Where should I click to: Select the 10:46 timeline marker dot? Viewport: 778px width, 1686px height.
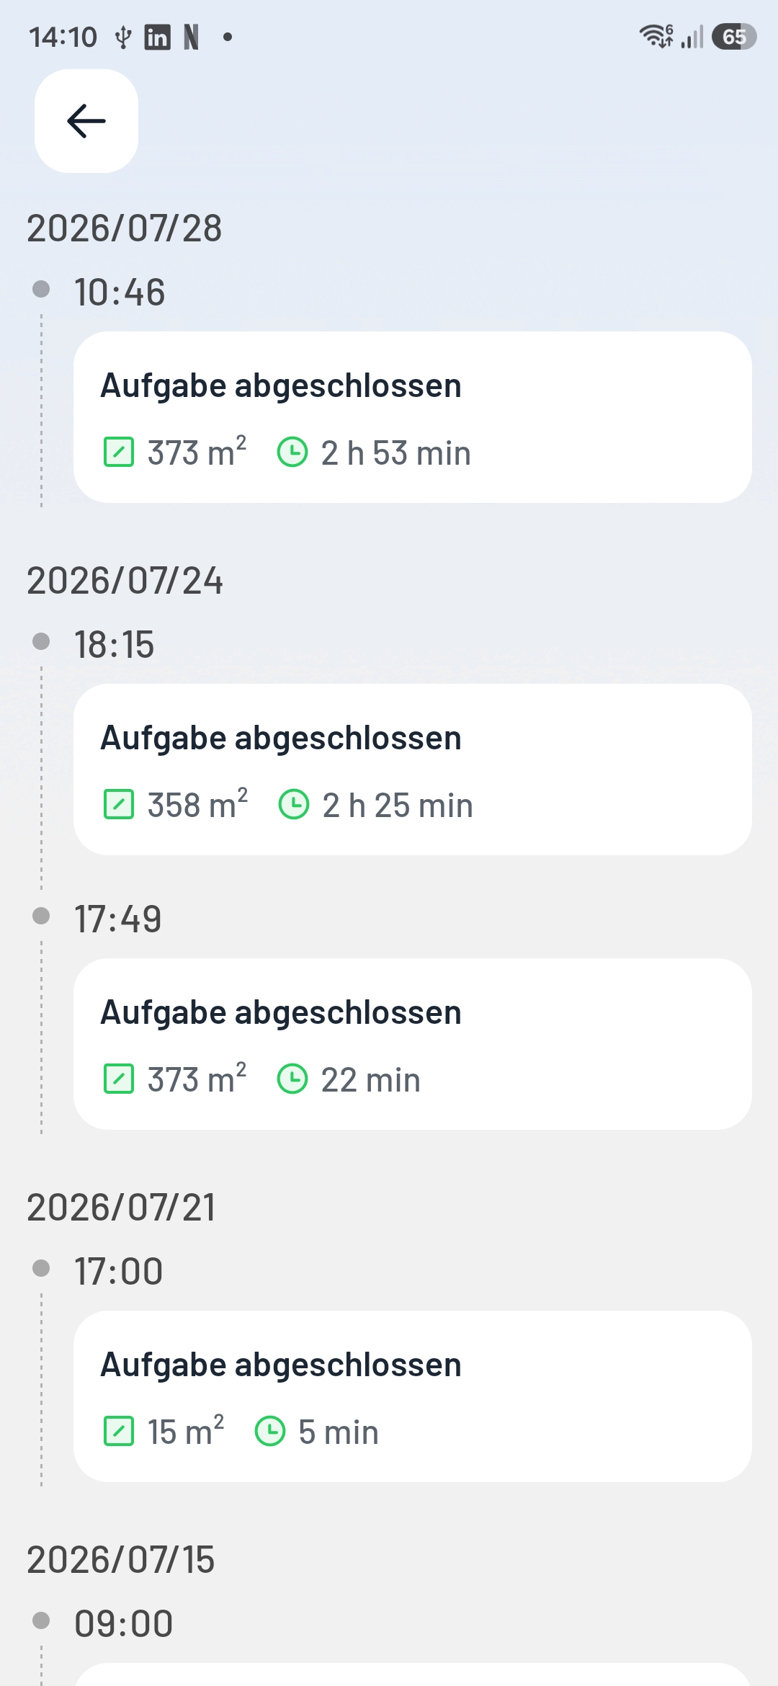coord(42,289)
